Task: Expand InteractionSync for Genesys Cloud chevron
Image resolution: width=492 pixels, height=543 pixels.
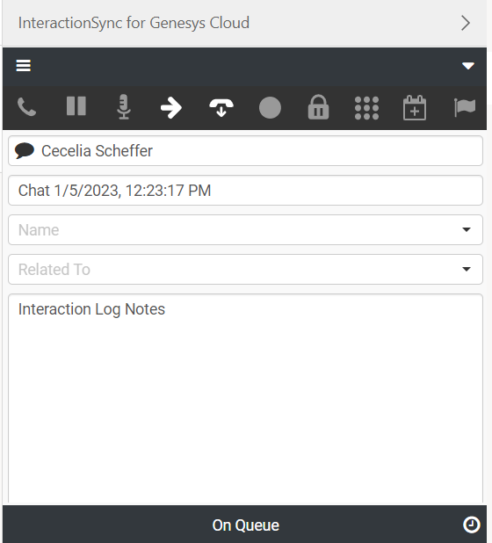Action: point(466,23)
